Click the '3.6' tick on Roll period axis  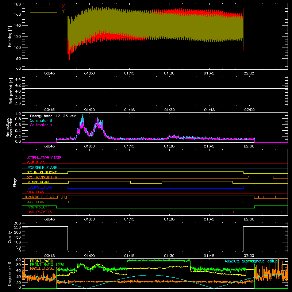coord(18,103)
